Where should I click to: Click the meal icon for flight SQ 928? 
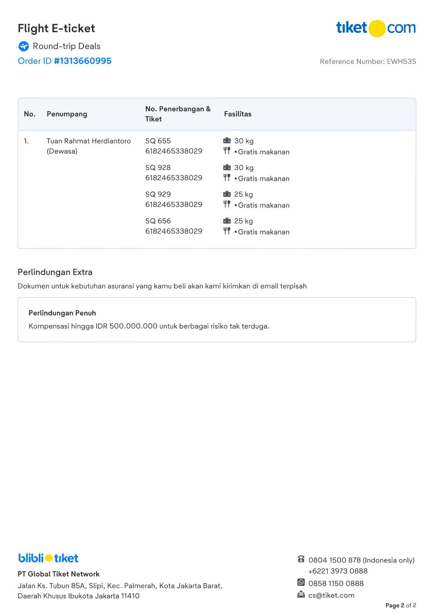point(227,178)
